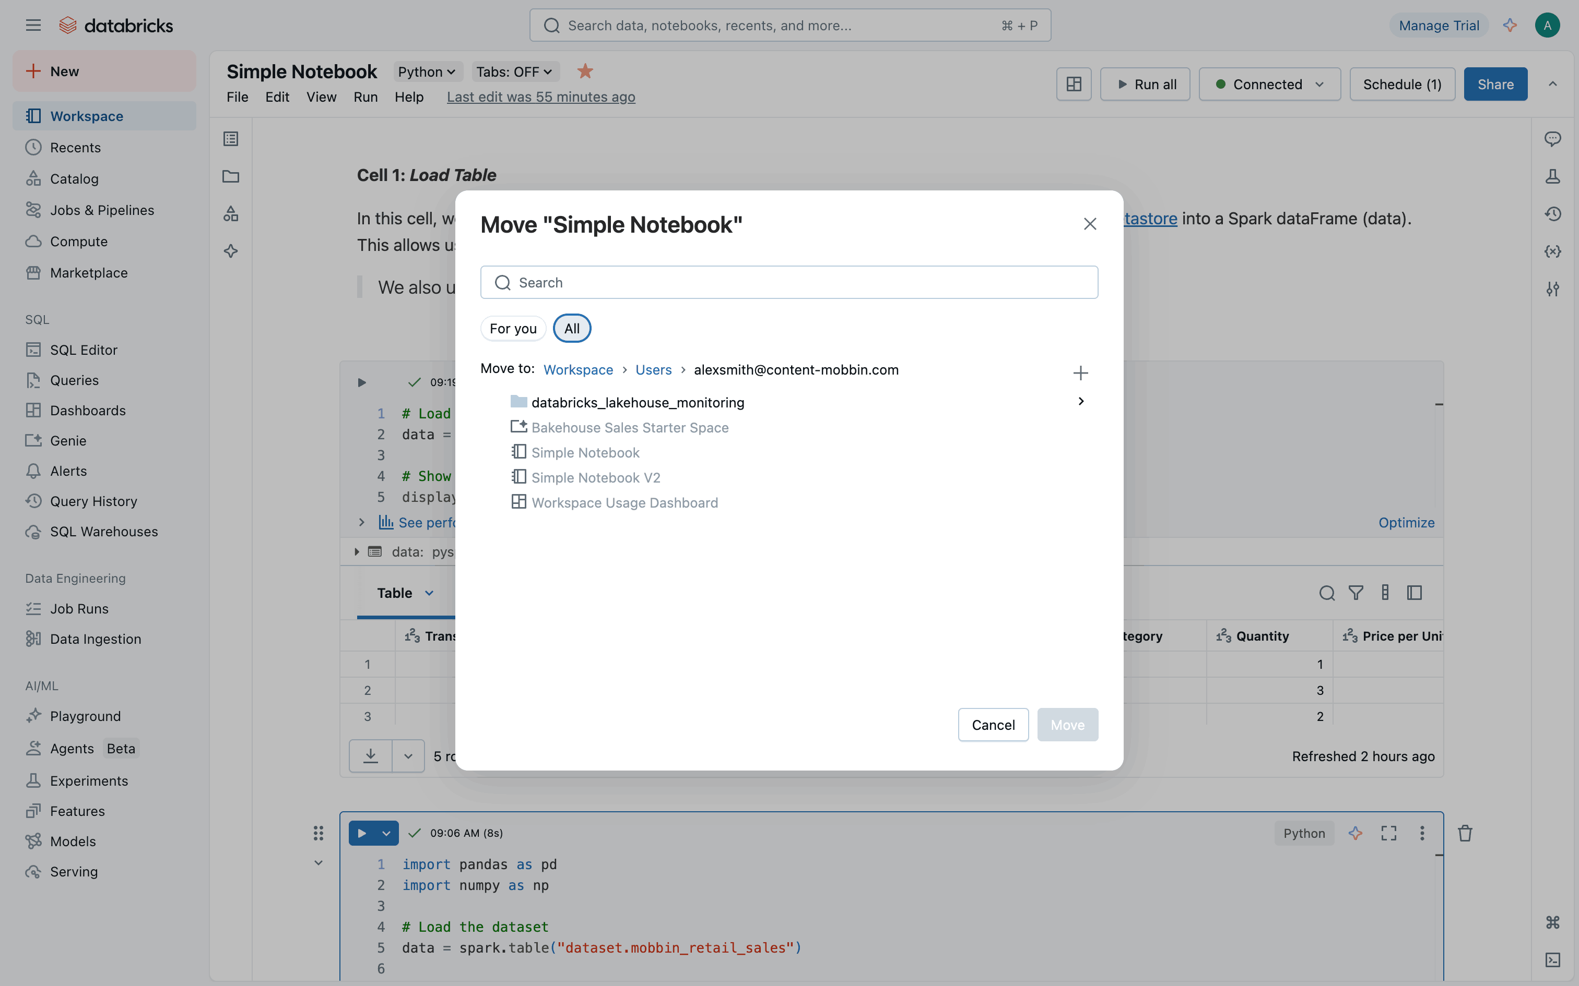The height and width of the screenshot is (986, 1579).
Task: Click the favorite star next to notebook title
Action: click(585, 71)
